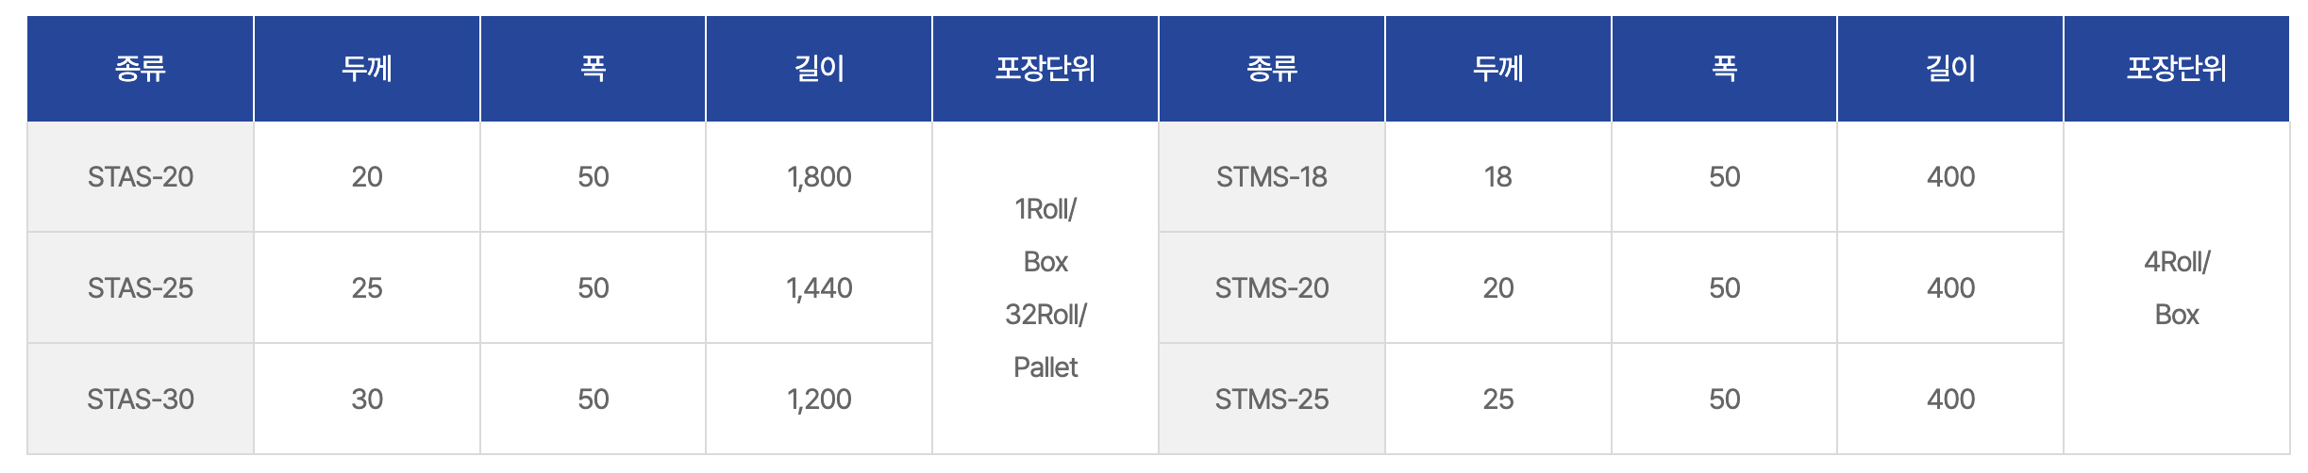Click the 1Roll/Box 32Roll/Pallet packaging cell

[1045, 288]
